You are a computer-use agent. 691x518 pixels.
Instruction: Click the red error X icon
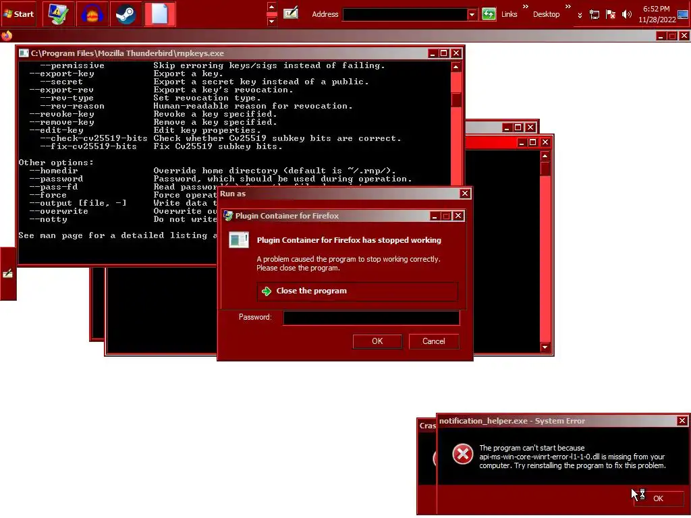(463, 454)
